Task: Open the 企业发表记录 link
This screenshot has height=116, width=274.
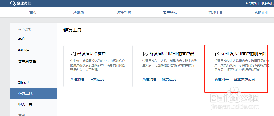Action: coord(245,79)
